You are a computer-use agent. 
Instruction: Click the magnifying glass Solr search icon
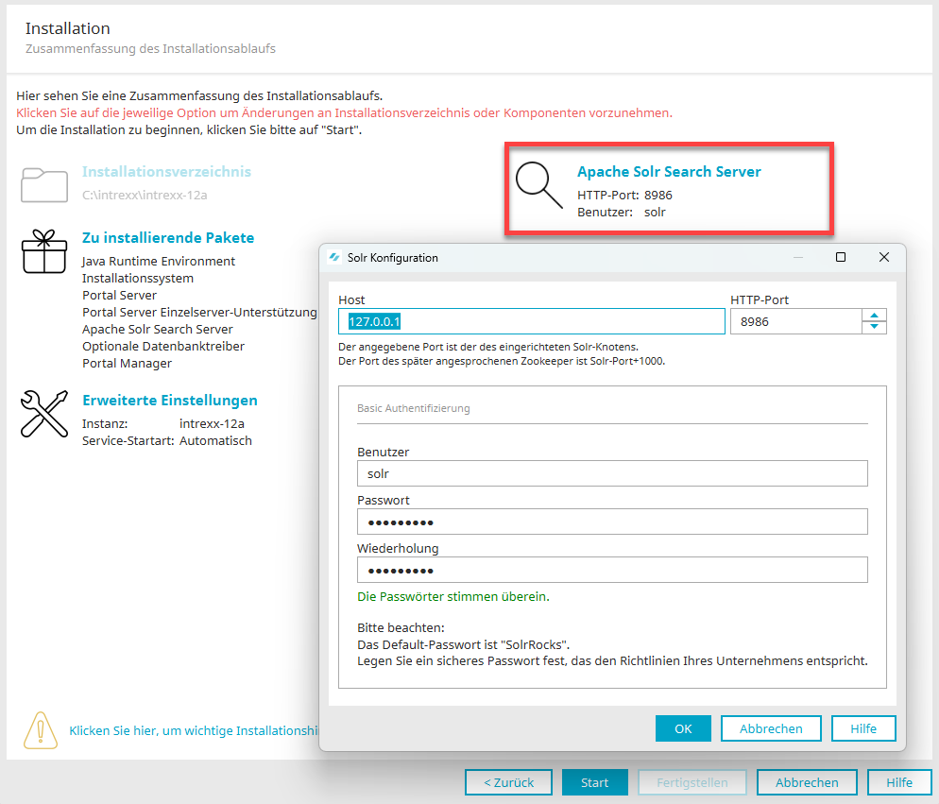click(538, 185)
